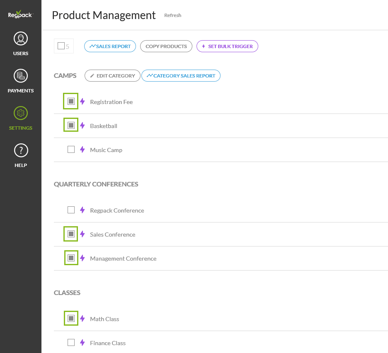Uncheck the Sales Conference checkbox
Screen dimensions: 388x353
pyautogui.click(x=71, y=234)
